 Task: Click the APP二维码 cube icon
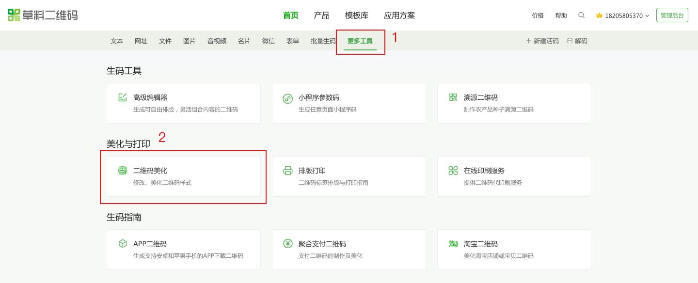123,243
